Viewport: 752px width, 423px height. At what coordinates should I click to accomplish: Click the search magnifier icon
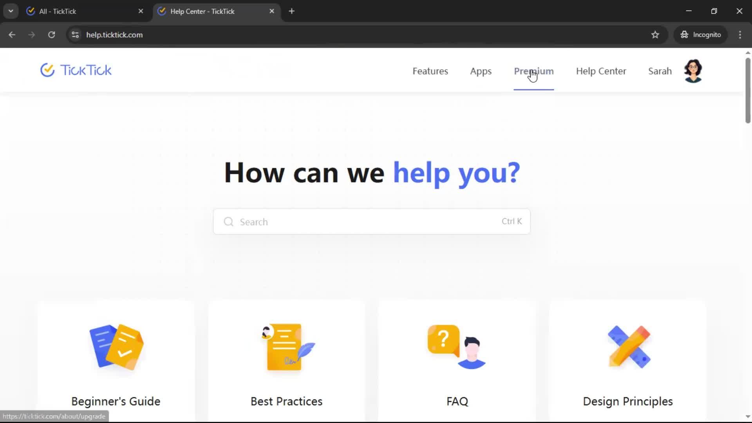228,222
